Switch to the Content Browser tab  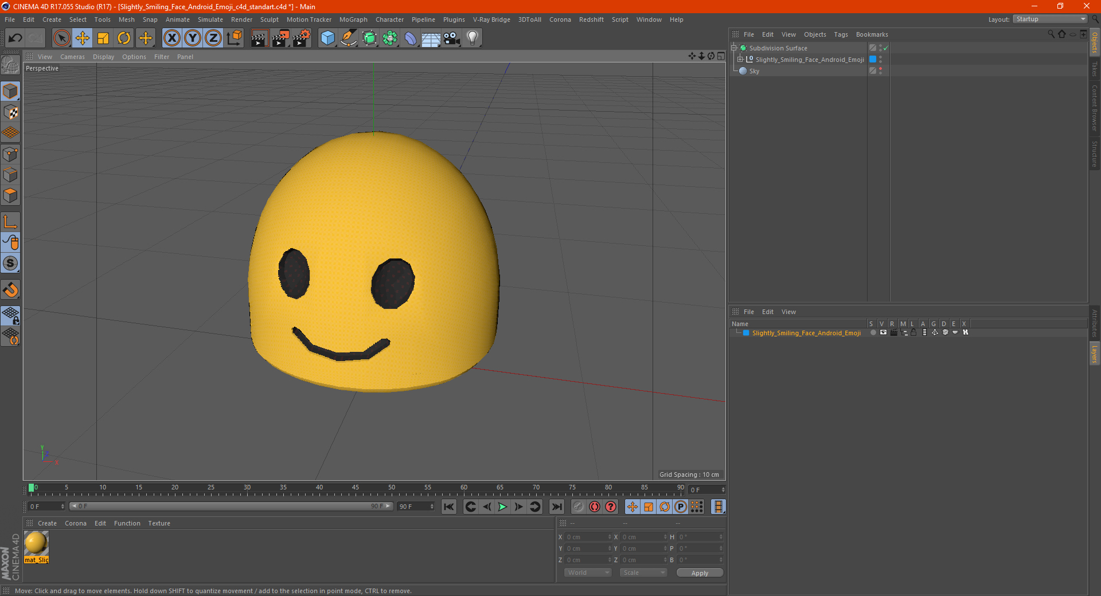tap(1094, 108)
